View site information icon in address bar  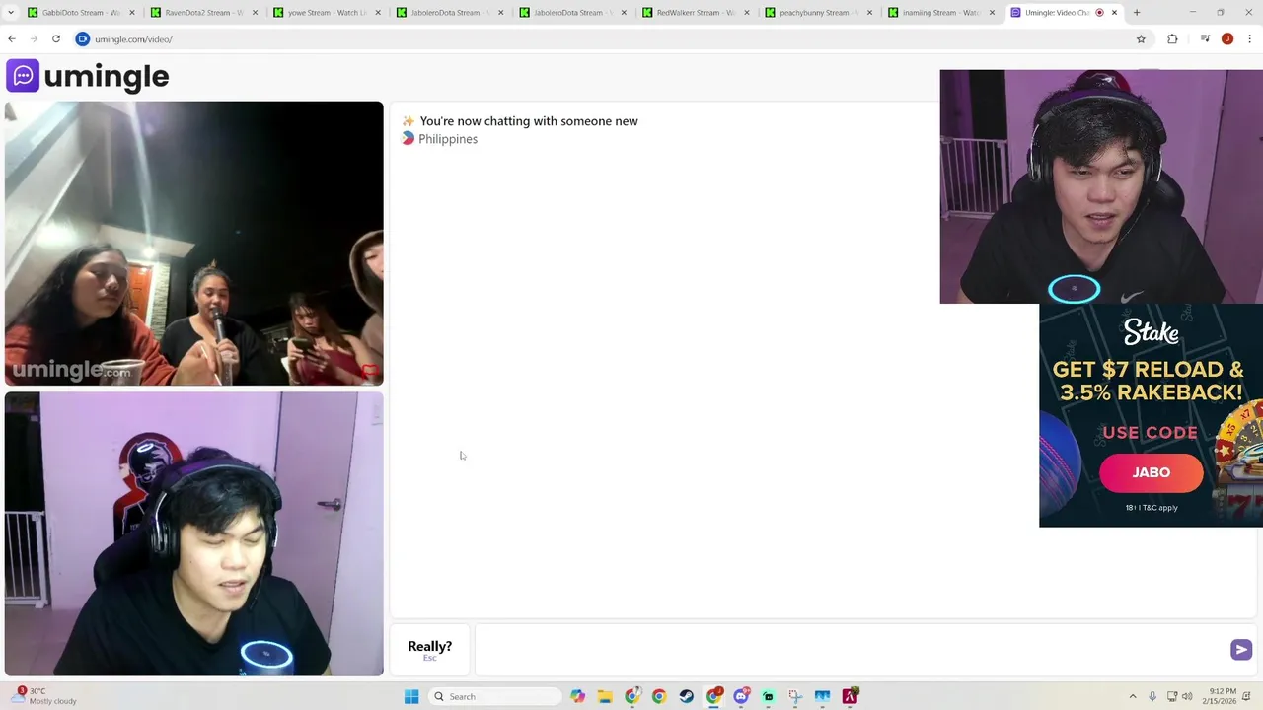(x=83, y=39)
